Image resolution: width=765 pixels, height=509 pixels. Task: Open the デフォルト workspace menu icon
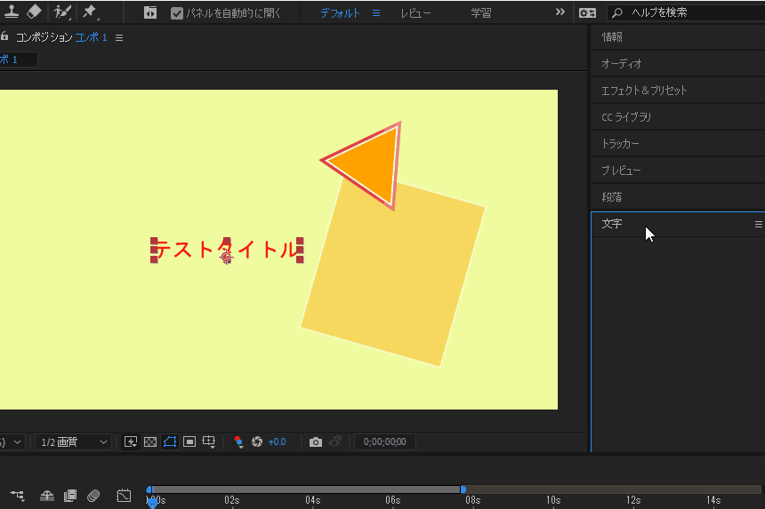[376, 13]
